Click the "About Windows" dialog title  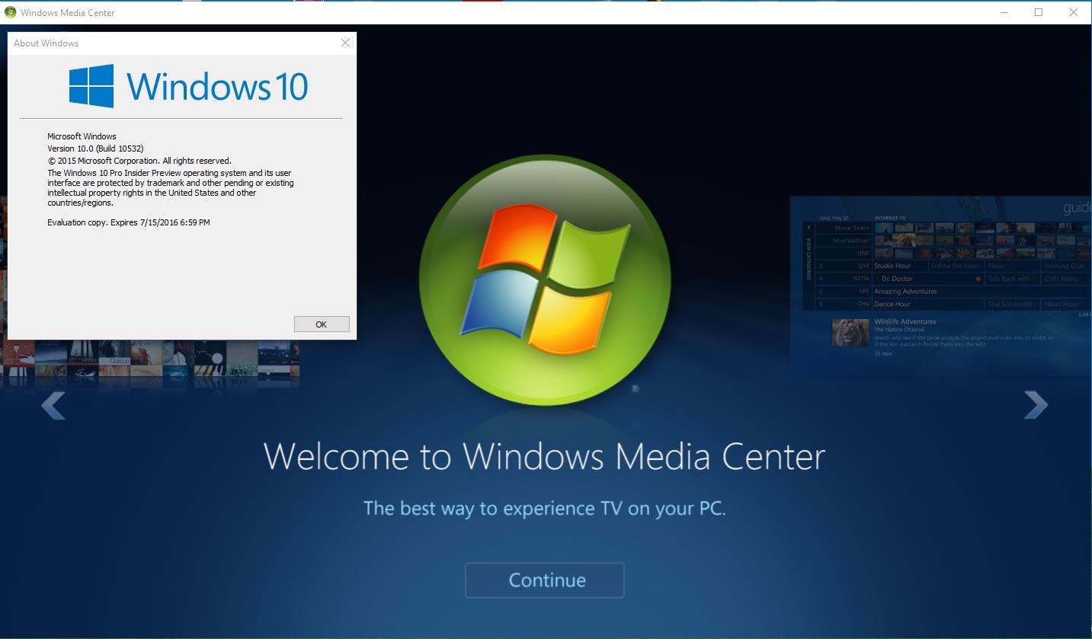46,43
